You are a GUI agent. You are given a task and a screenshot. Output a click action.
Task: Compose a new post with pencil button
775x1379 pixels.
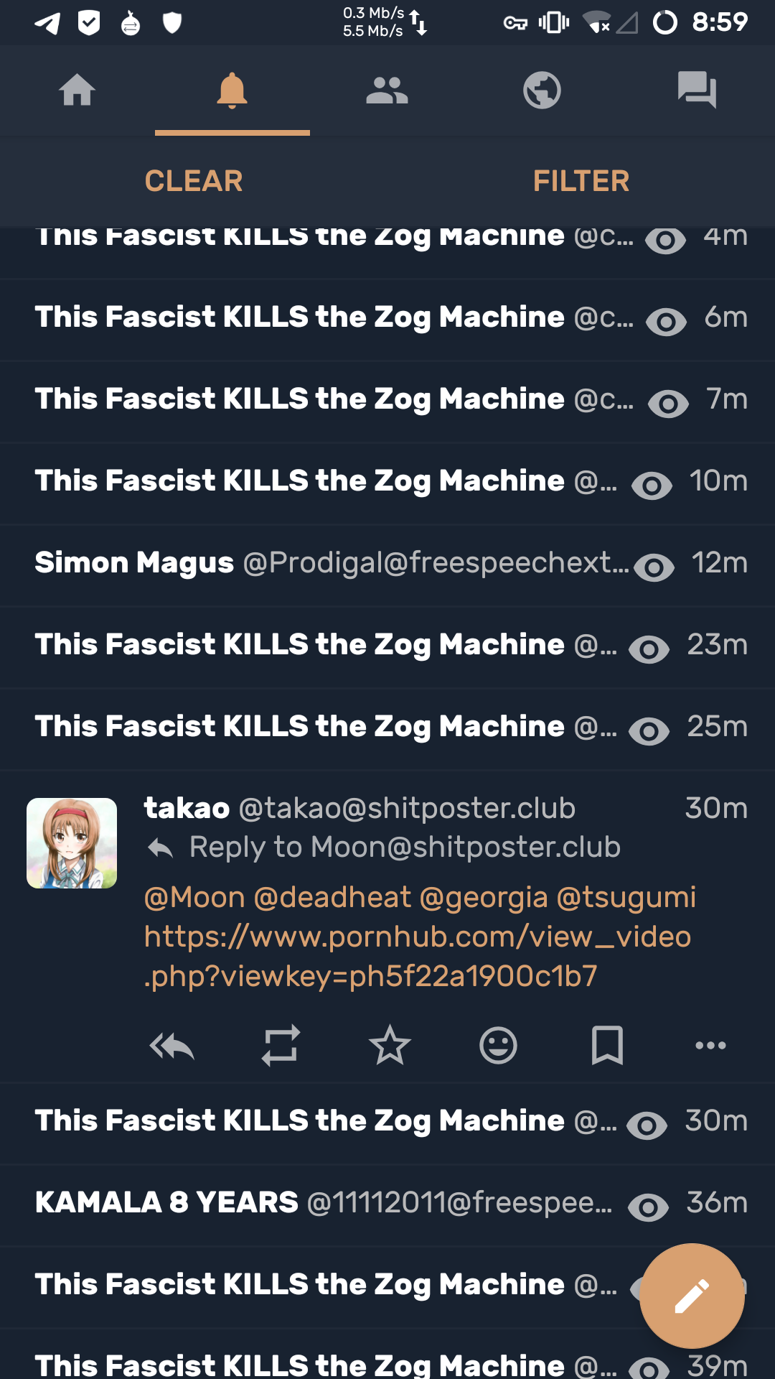point(692,1296)
